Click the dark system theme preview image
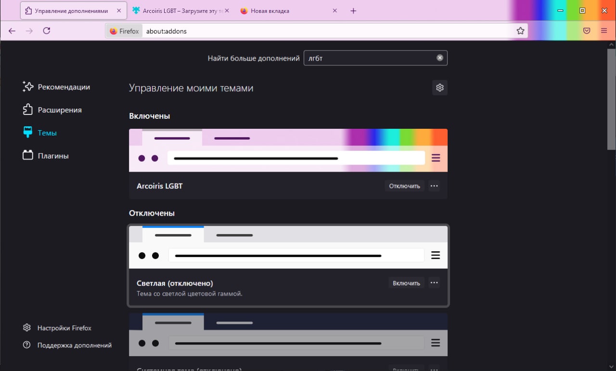This screenshot has width=616, height=371. point(288,334)
